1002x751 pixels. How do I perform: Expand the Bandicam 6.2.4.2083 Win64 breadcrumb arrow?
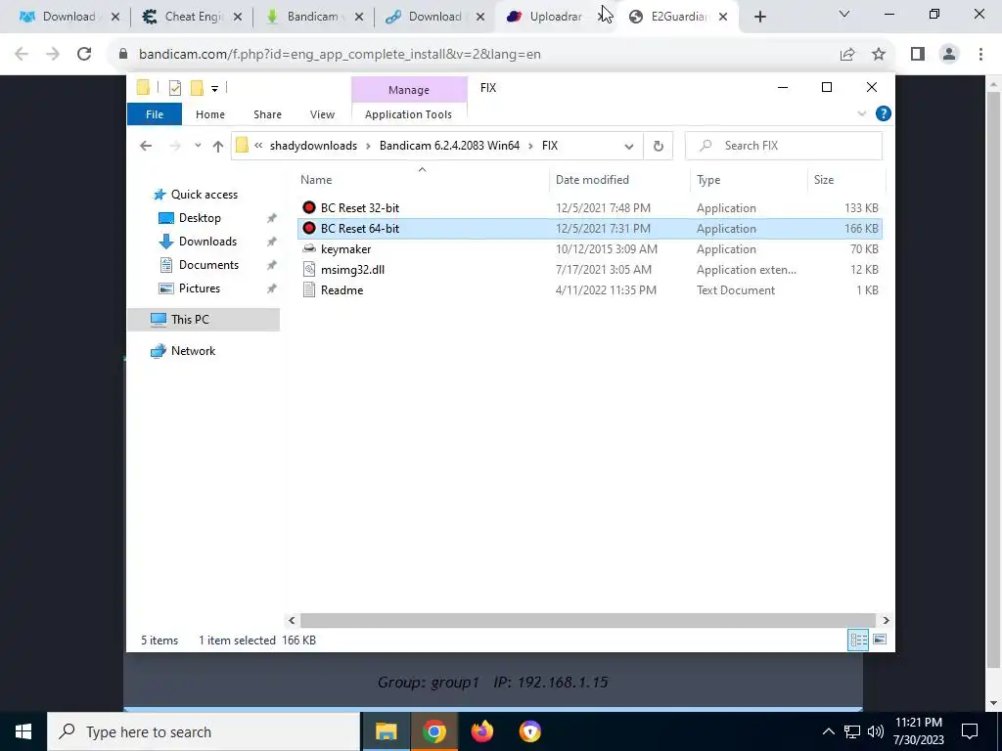coord(530,146)
